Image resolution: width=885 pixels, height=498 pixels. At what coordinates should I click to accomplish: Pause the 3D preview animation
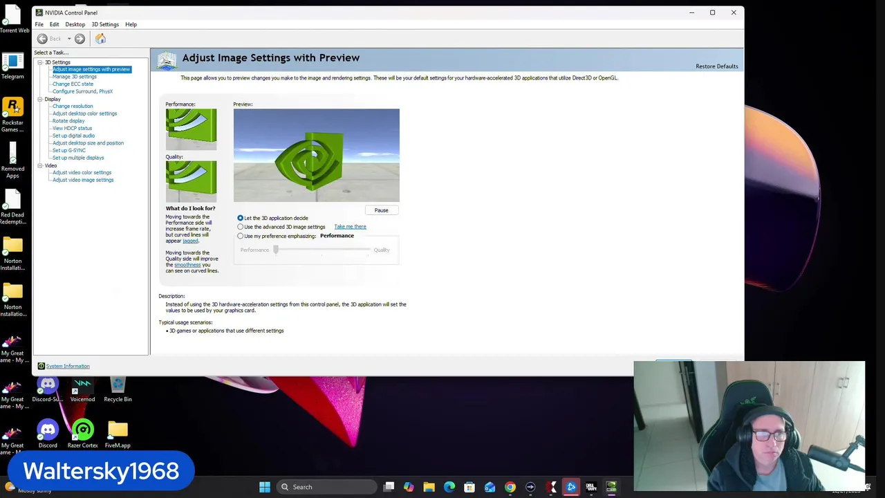click(x=381, y=210)
